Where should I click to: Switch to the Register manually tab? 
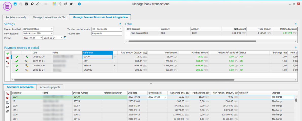[16, 17]
